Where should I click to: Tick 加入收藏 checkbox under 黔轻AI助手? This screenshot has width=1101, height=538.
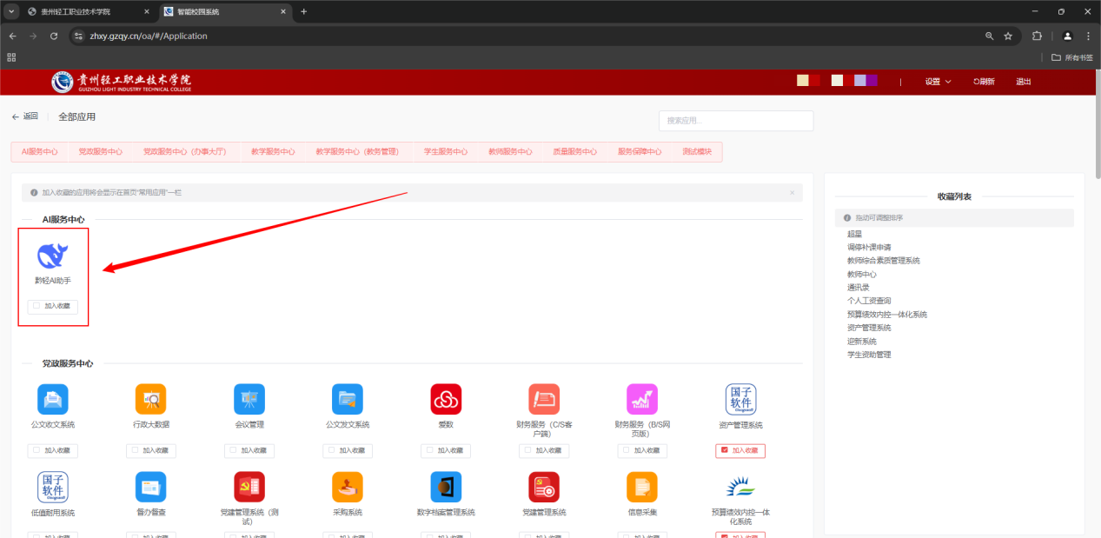[36, 306]
